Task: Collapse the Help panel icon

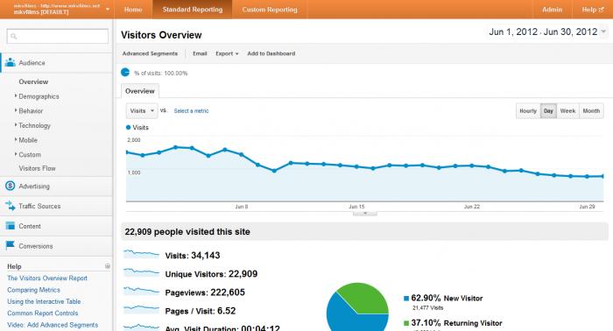Action: pyautogui.click(x=107, y=266)
